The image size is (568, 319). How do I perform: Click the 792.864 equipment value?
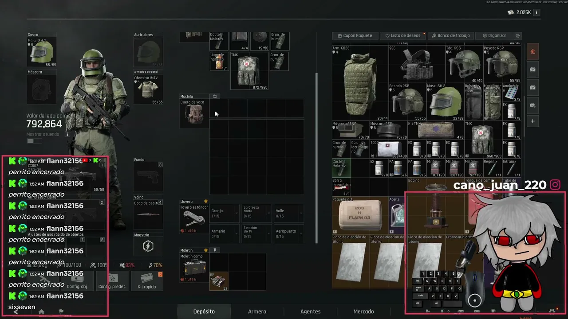(44, 124)
